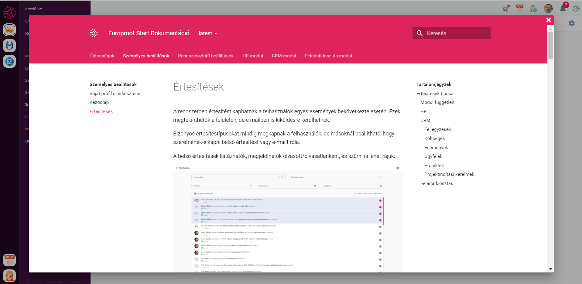
Task: Open notifications bell with 7 badge
Action: (x=563, y=9)
